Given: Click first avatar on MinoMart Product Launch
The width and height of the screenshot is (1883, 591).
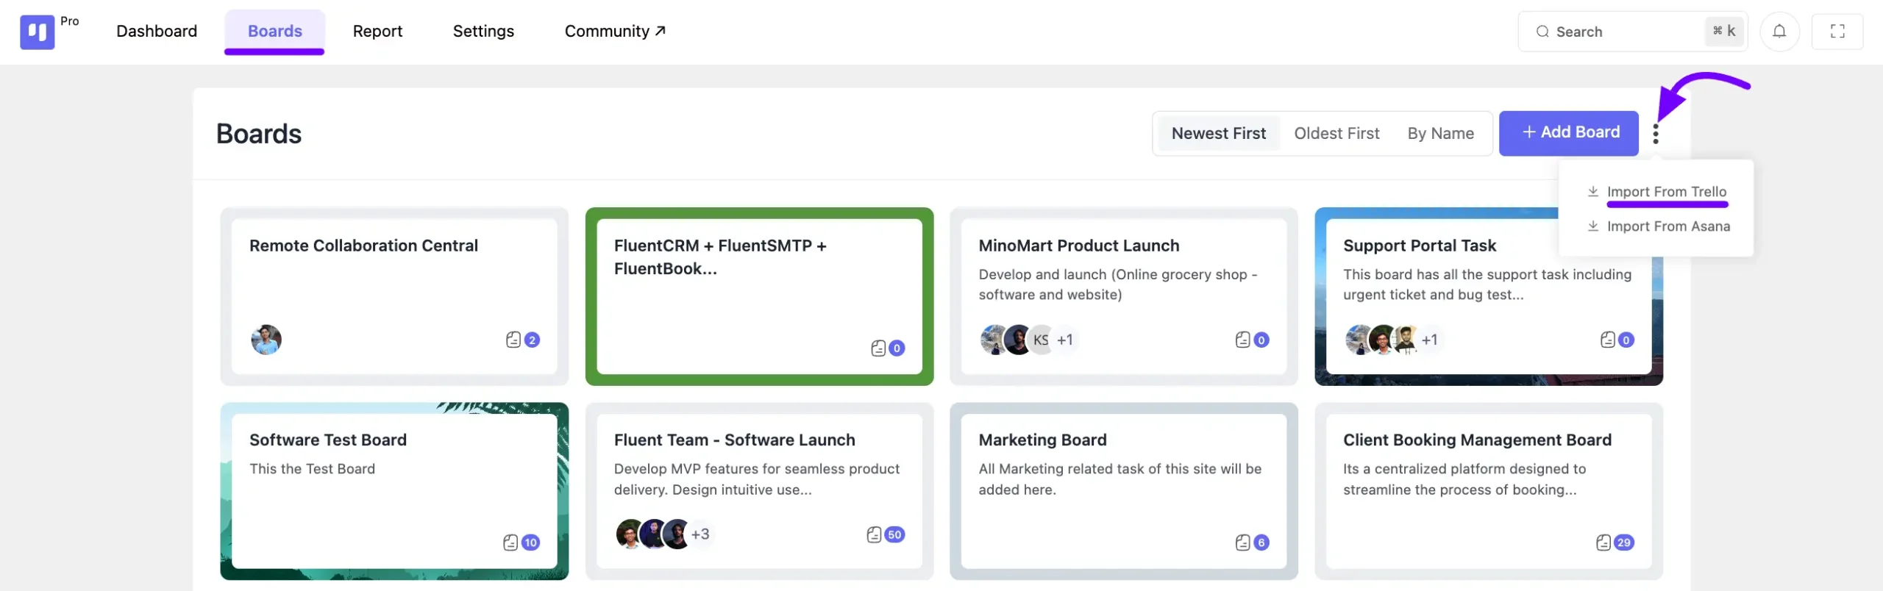Looking at the screenshot, I should (994, 340).
